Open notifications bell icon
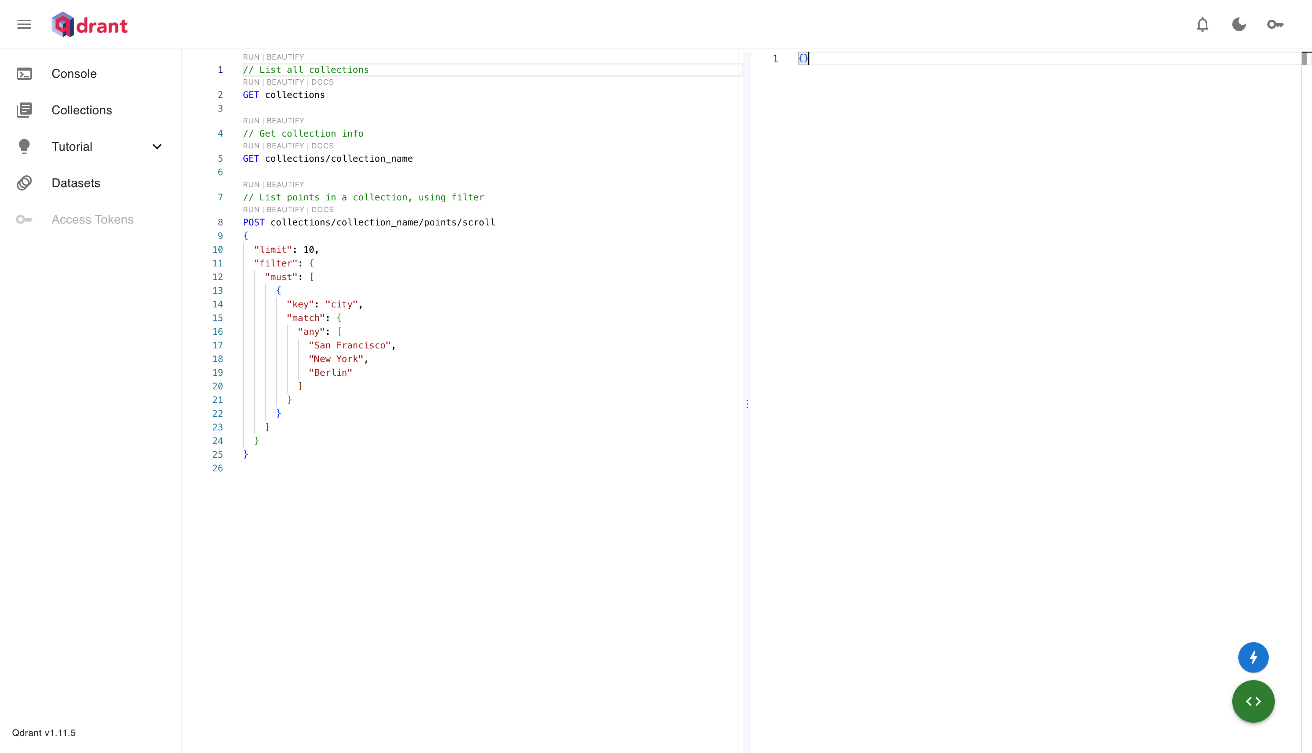Screen dimensions: 1312x753 [x=1202, y=24]
